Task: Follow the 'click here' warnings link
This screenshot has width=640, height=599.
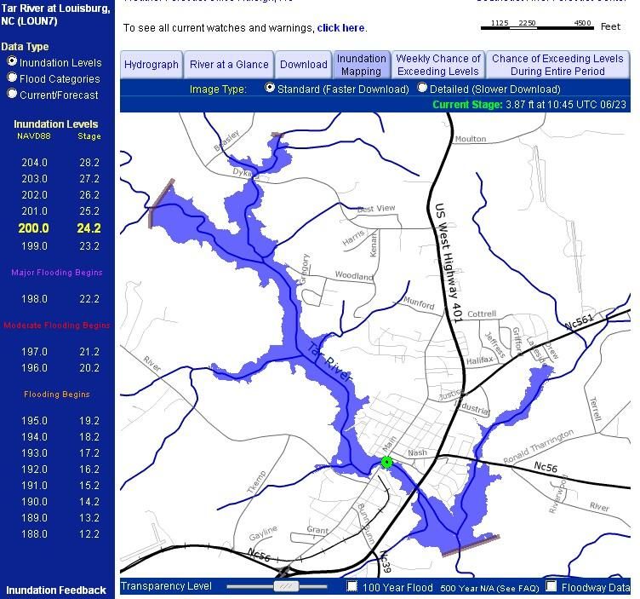Action: coord(340,28)
